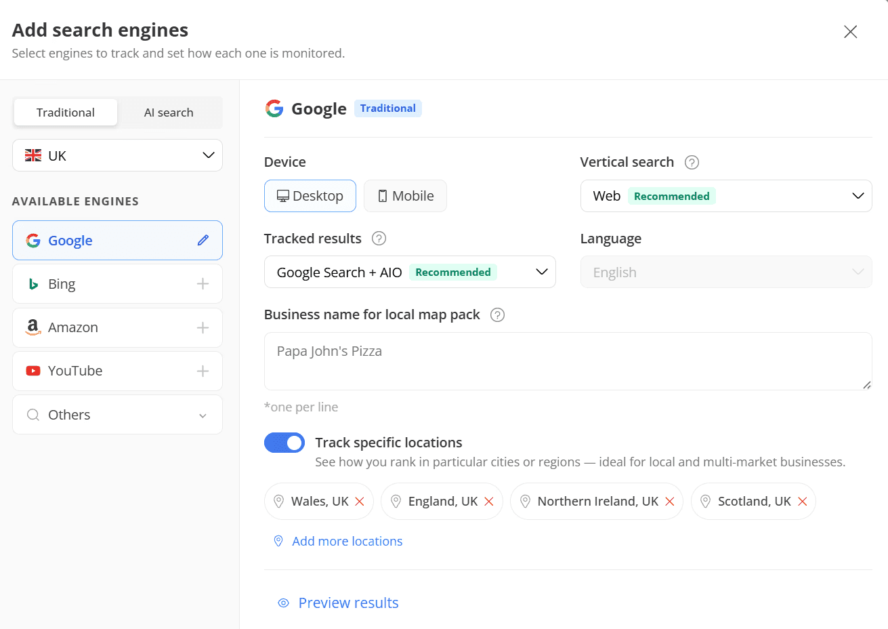The width and height of the screenshot is (888, 629).
Task: Open the Vertical search Web dropdown
Action: click(x=726, y=196)
